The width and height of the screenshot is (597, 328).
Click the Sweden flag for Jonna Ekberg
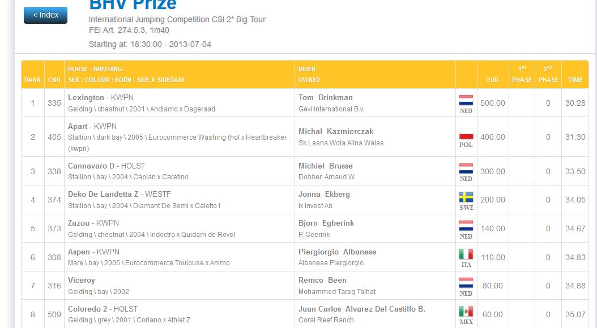click(466, 197)
